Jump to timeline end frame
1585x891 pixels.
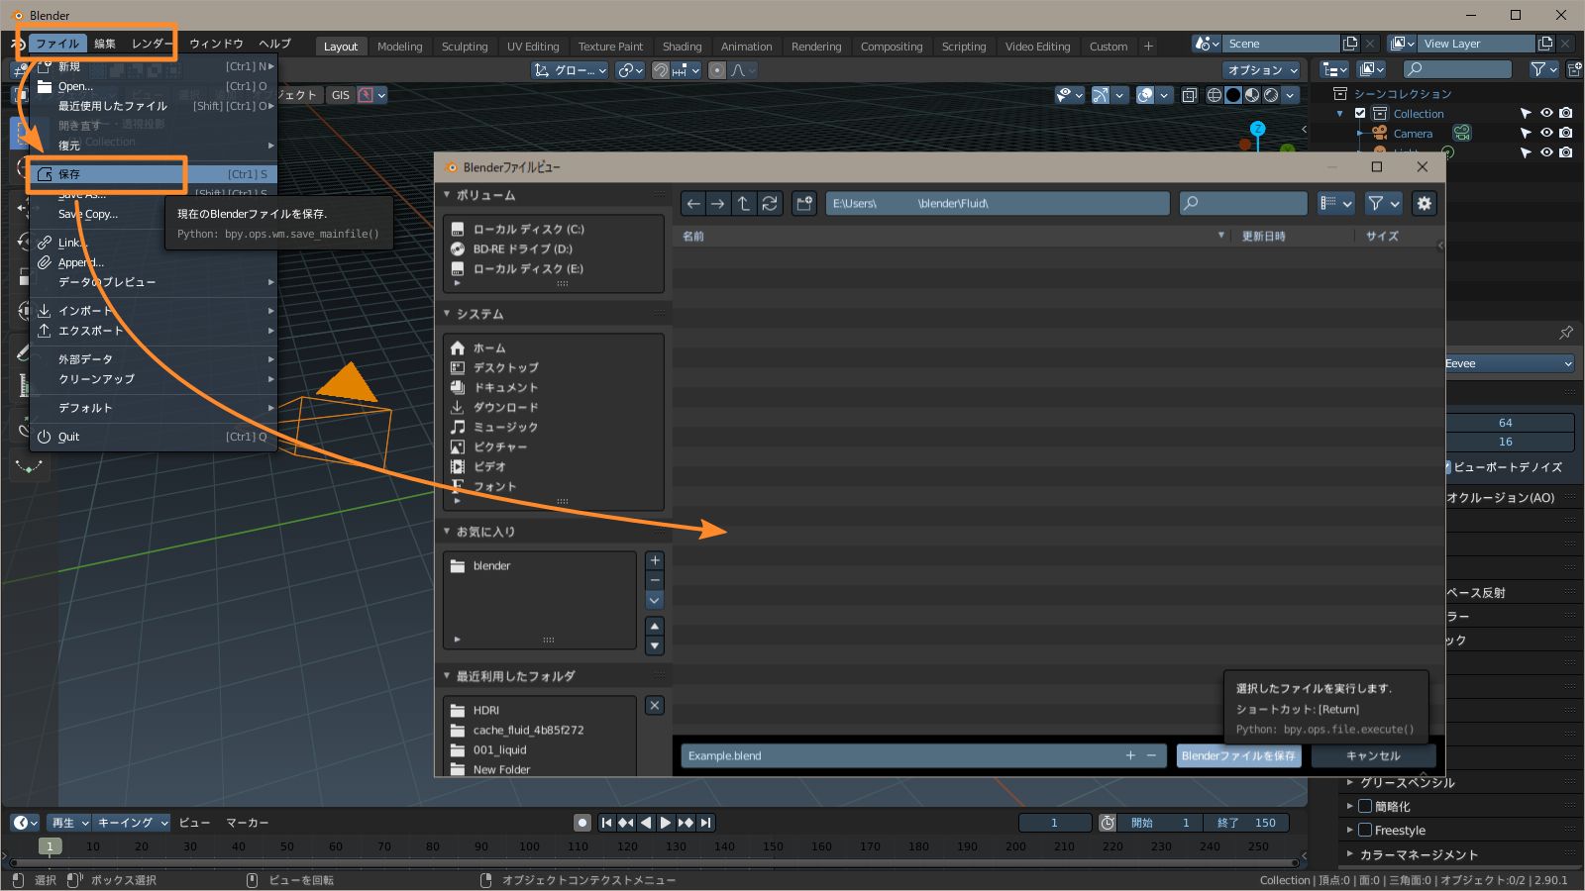(705, 823)
